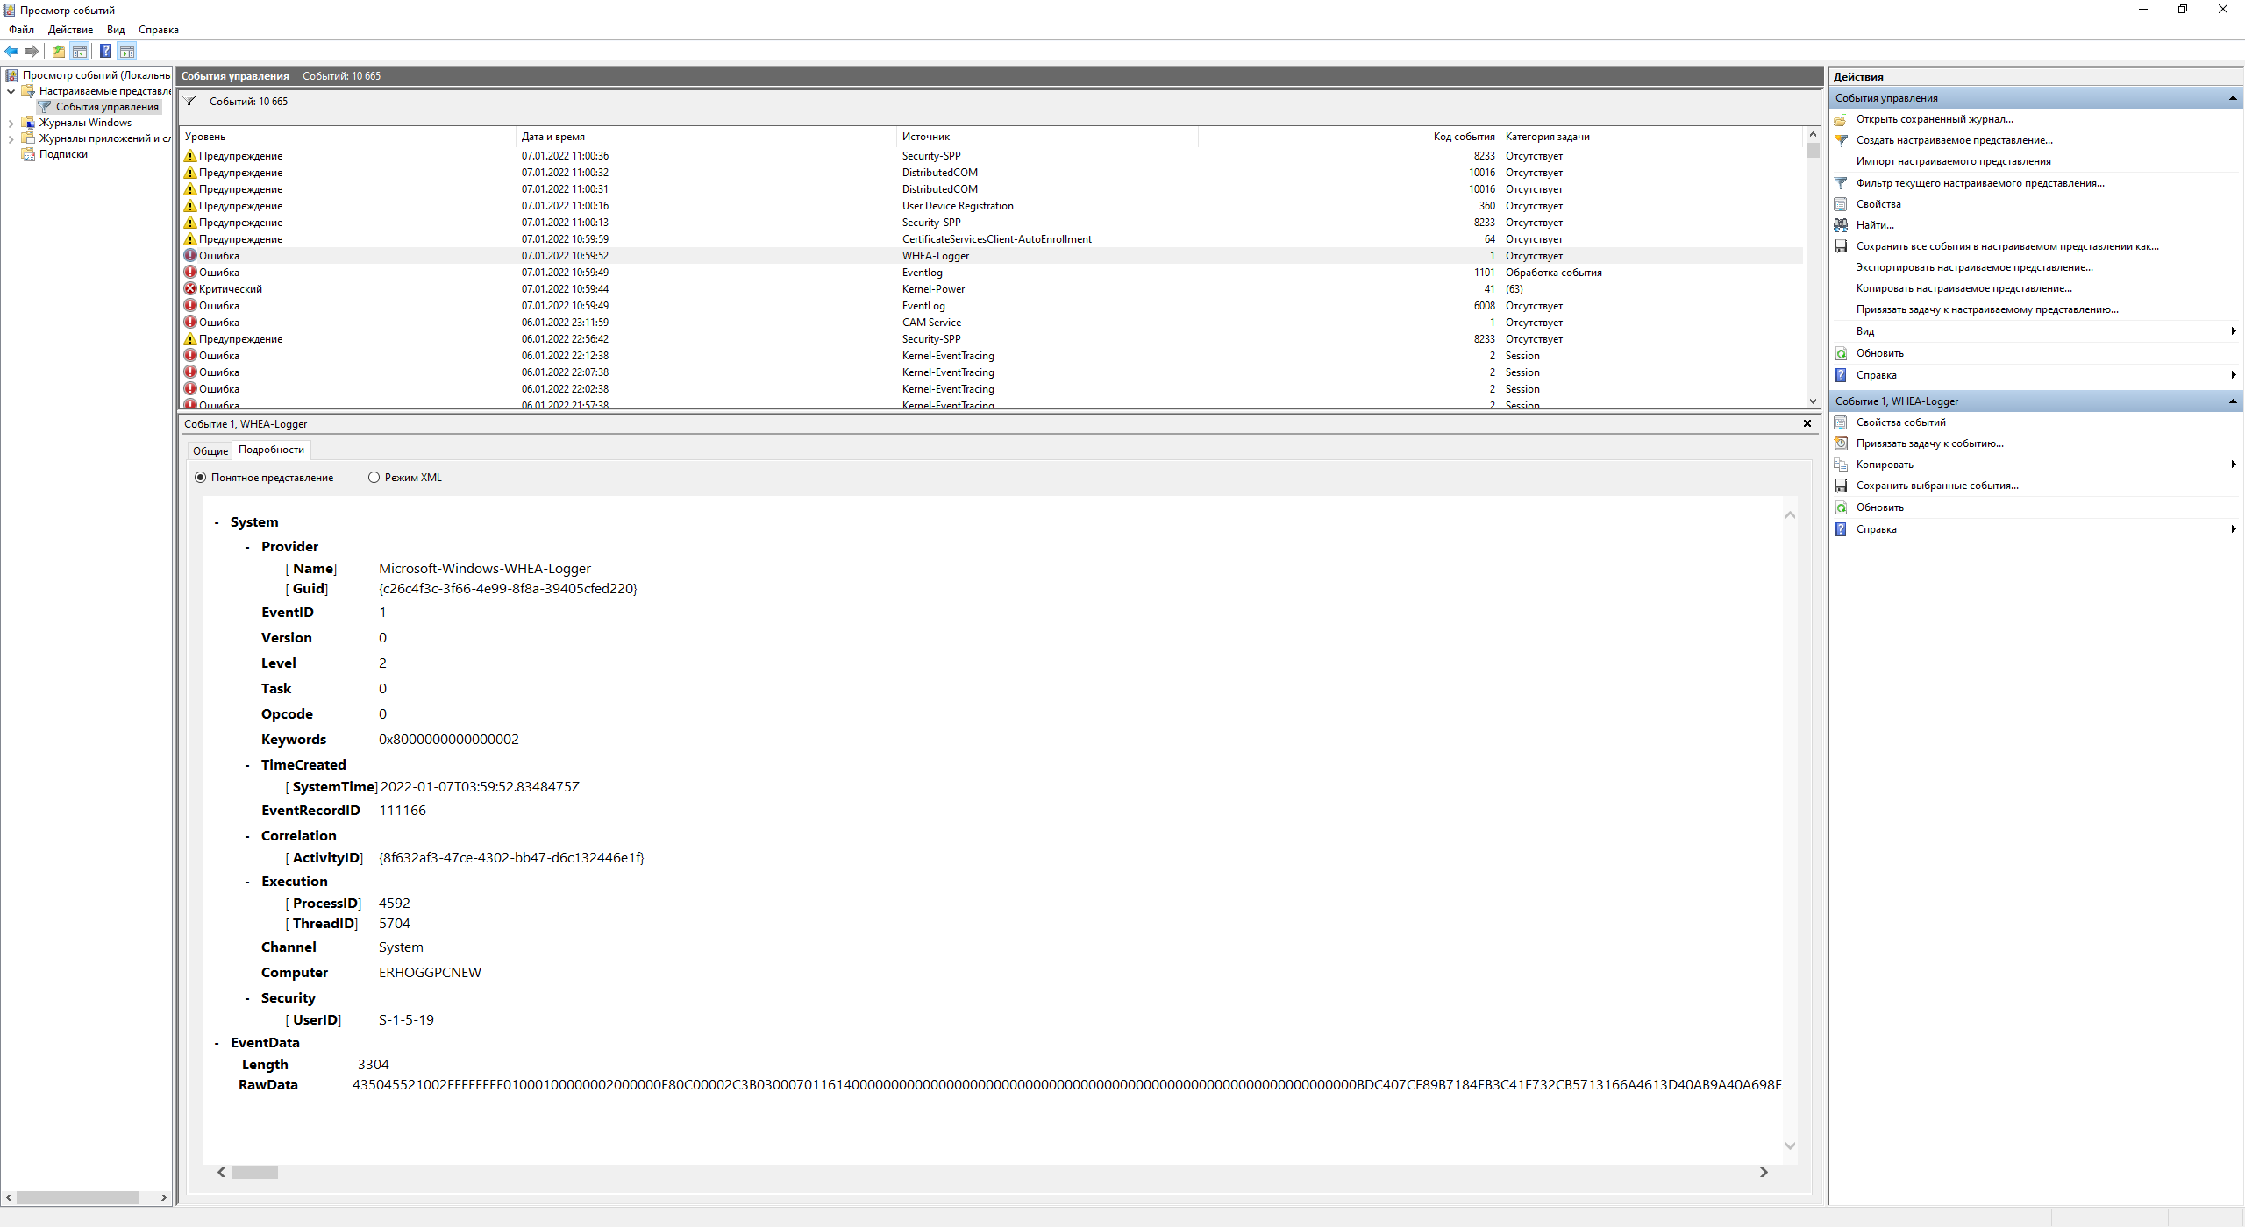Screen dimensions: 2245x1227
Task: Expand the Журналы Windows tree node
Action: coord(11,124)
